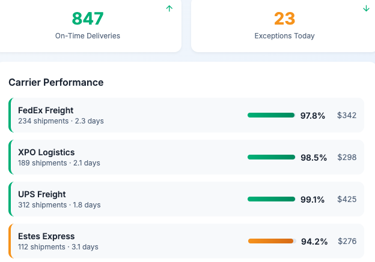The width and height of the screenshot is (375, 262).
Task: Click the $425 cost value
Action: pyautogui.click(x=347, y=199)
